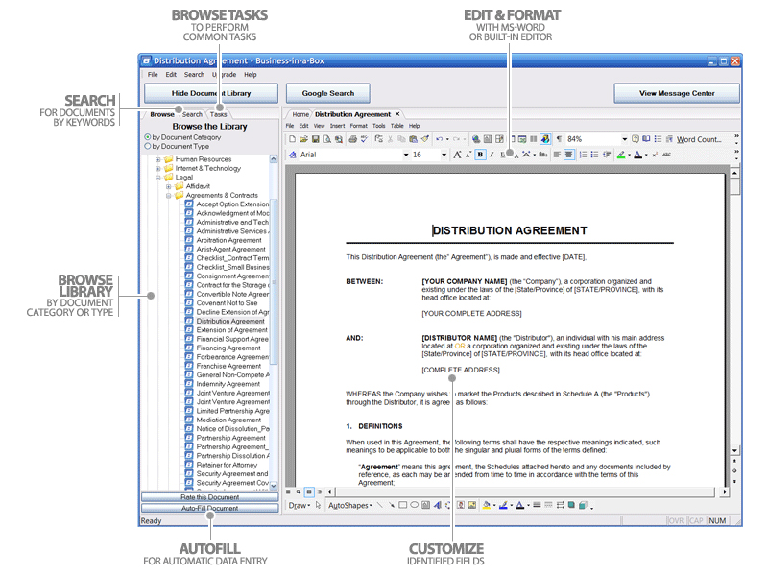Apply bulleted list formatting

(x=594, y=155)
